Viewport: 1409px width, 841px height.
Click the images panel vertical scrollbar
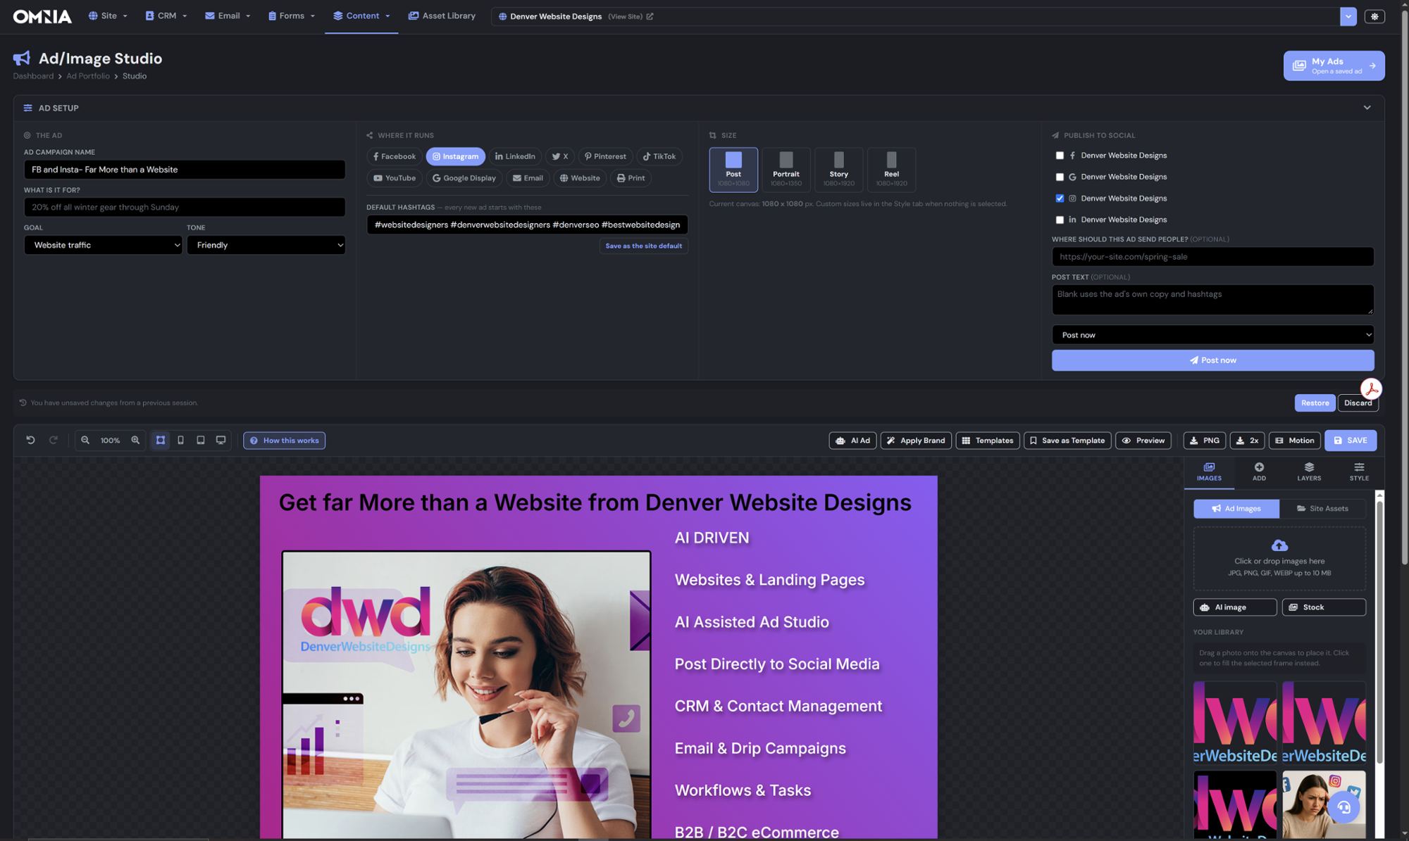point(1379,633)
